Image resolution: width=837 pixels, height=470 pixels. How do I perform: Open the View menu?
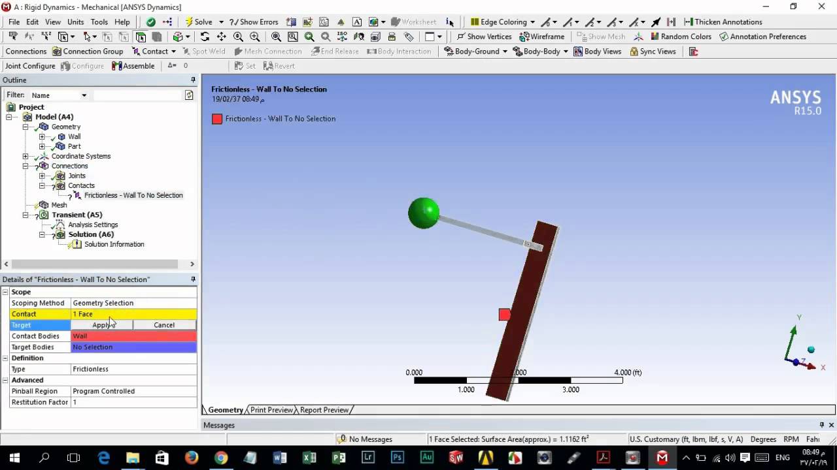pos(53,22)
